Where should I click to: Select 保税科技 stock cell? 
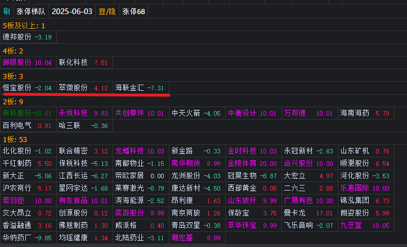click(x=84, y=164)
